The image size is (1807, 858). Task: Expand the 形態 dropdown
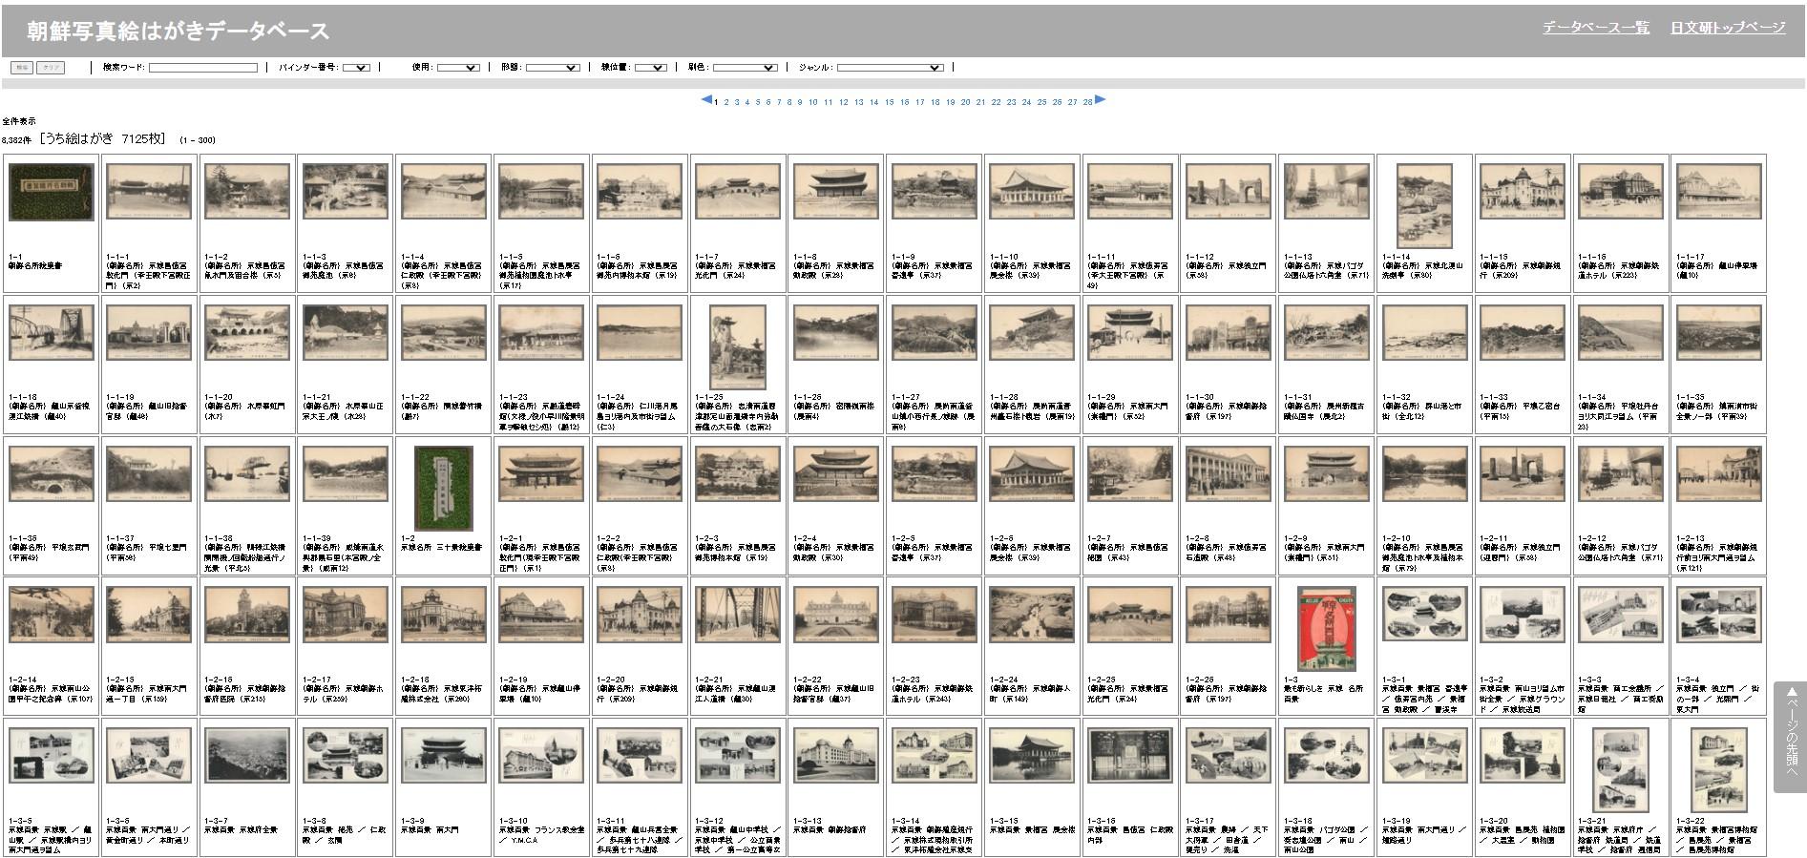553,68
